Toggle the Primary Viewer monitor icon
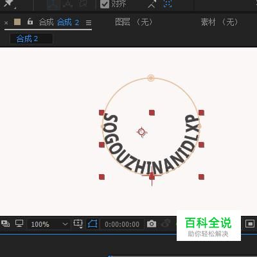Image resolution: width=257 pixels, height=257 pixels. click(19, 224)
